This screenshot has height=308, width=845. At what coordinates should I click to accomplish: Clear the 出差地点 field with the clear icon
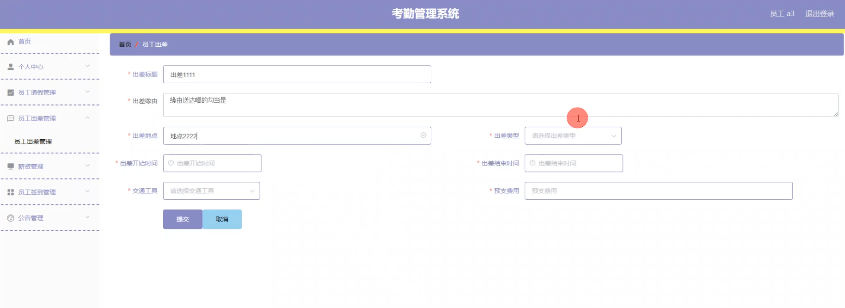tap(423, 136)
